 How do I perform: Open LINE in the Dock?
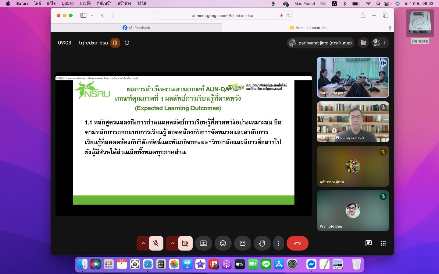coord(266,264)
